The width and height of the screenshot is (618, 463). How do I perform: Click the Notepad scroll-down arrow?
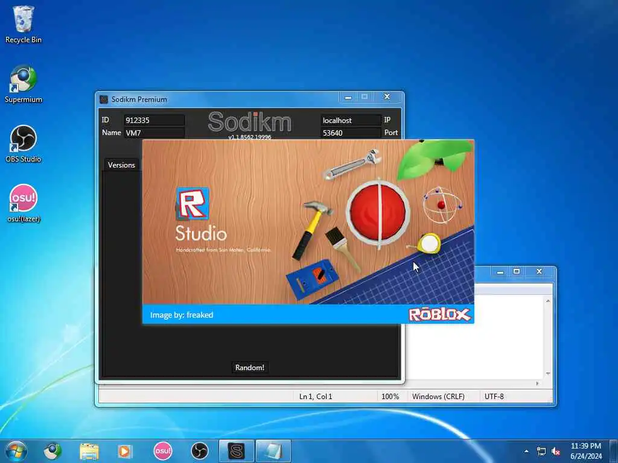click(x=548, y=374)
